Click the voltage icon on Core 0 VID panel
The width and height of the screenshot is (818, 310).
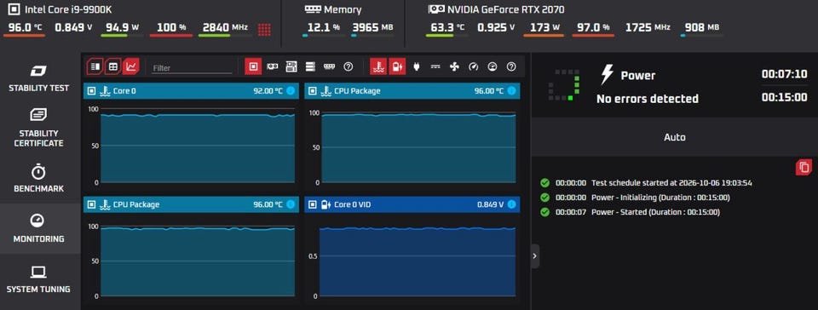coord(326,204)
